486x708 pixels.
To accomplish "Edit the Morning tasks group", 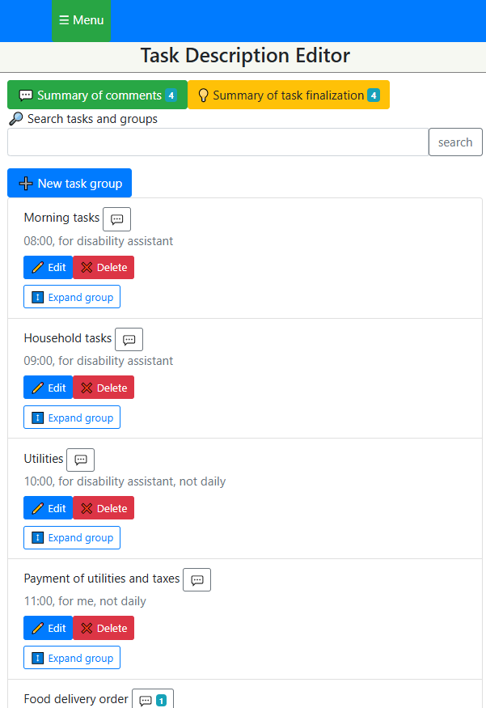I will tap(48, 268).
